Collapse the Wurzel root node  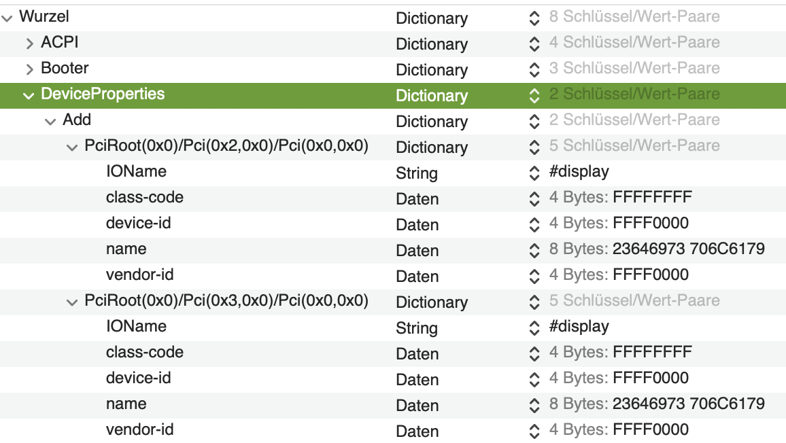(x=7, y=18)
